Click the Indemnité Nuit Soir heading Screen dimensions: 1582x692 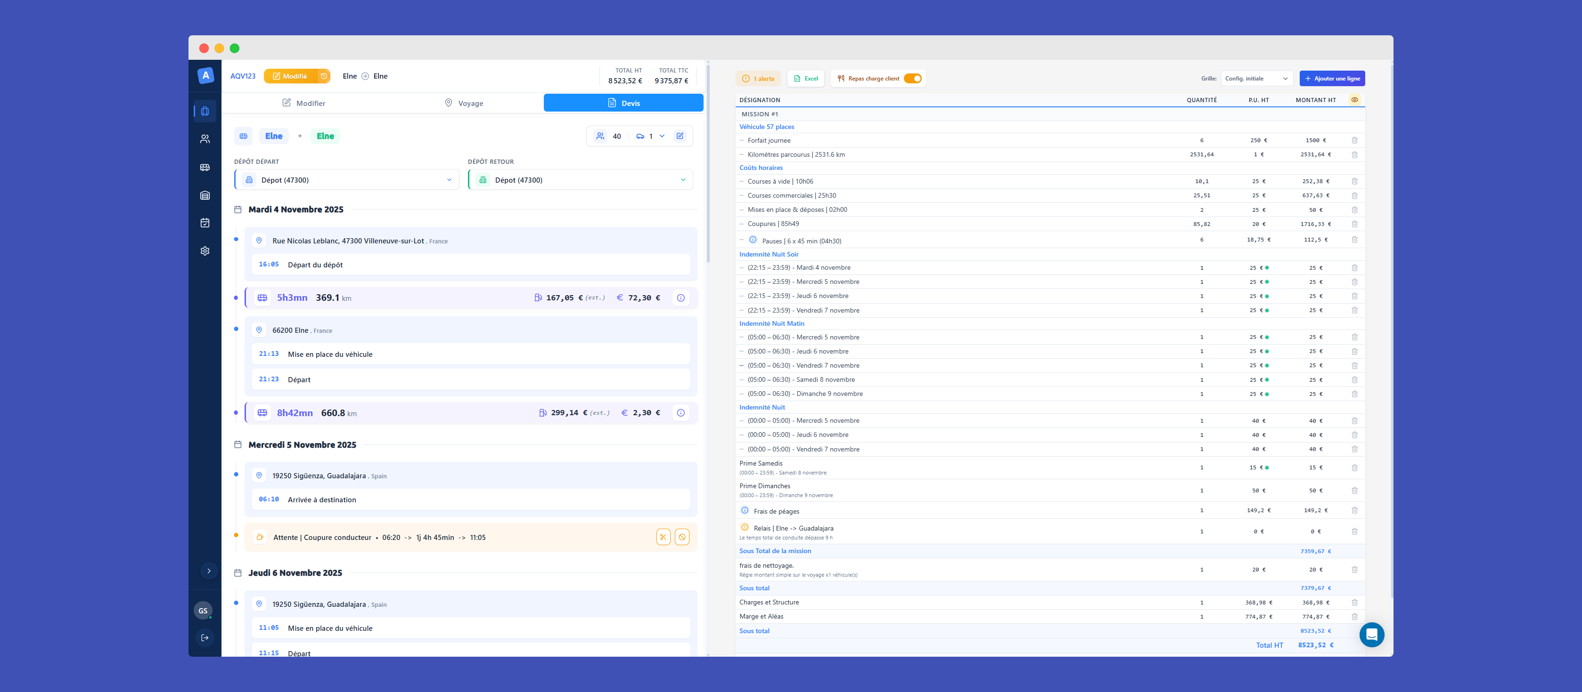coord(769,254)
